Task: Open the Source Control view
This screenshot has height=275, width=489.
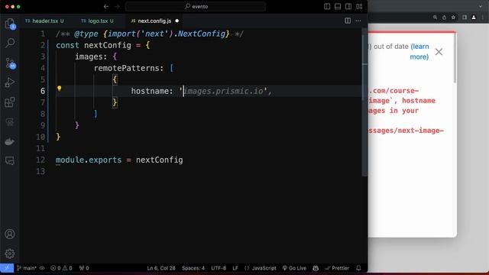Action: point(10,63)
